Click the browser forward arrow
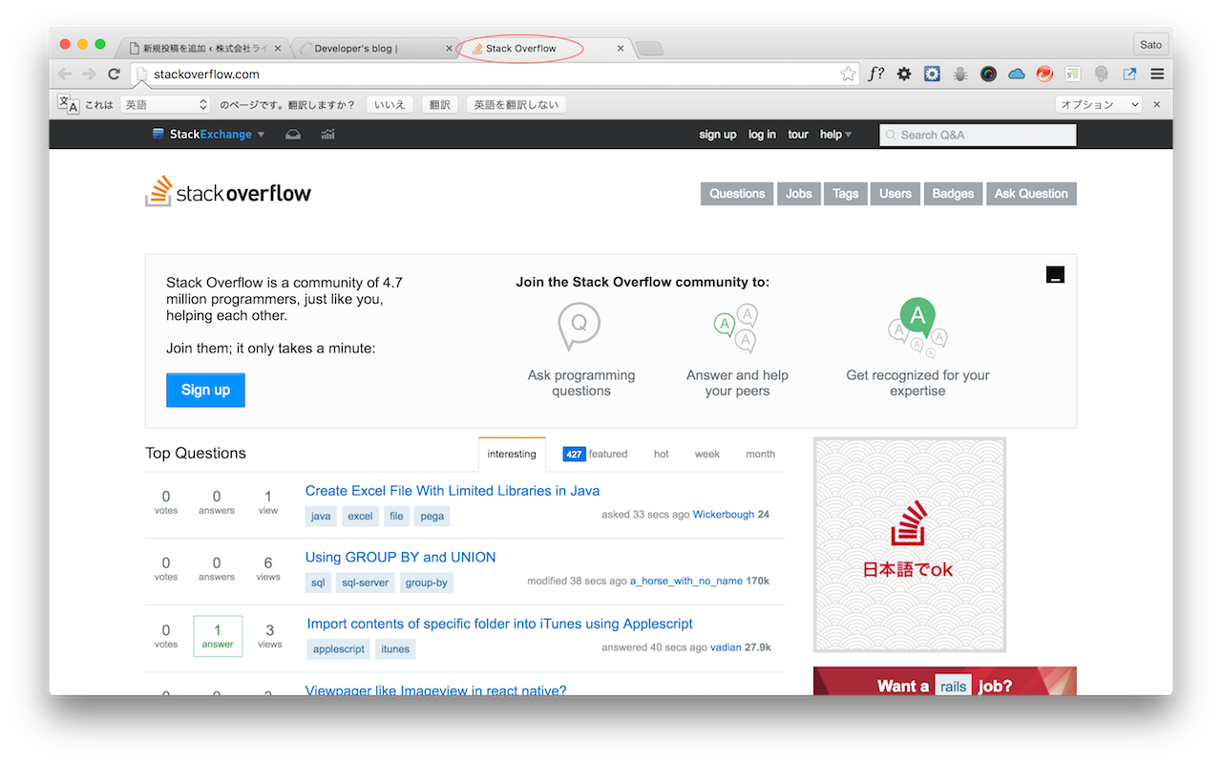Viewport: 1222px width, 764px height. 89,74
